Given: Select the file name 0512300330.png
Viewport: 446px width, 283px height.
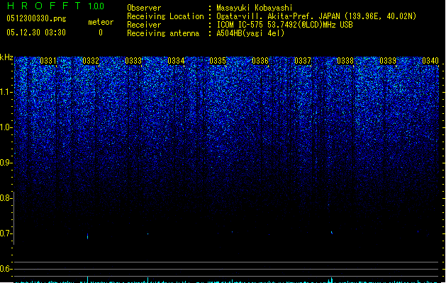Looking at the screenshot, I should 36,18.
